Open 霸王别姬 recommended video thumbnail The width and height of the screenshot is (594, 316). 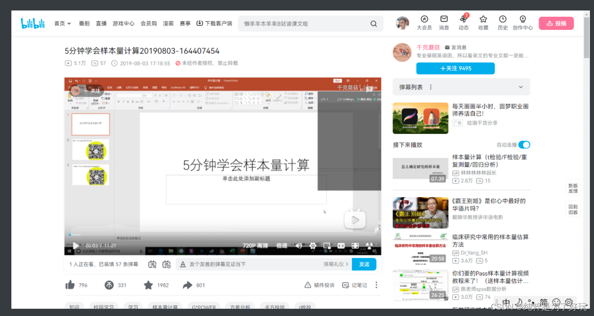tap(420, 212)
